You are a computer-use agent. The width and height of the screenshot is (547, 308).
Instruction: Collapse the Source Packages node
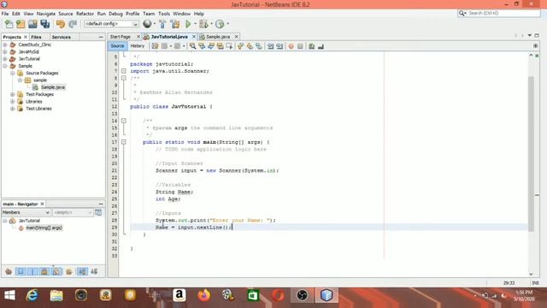tap(13, 73)
